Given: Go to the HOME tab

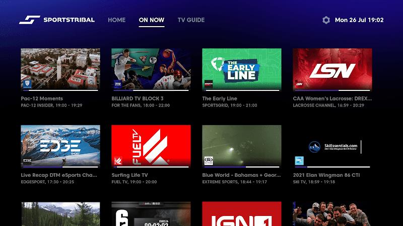Looking at the screenshot, I should point(117,20).
